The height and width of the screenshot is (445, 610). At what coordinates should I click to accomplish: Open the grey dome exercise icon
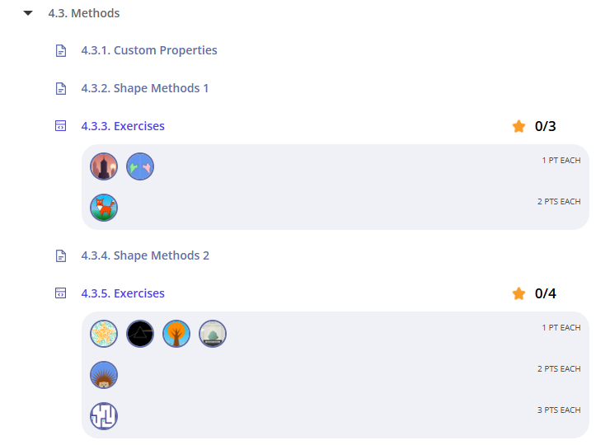(213, 334)
